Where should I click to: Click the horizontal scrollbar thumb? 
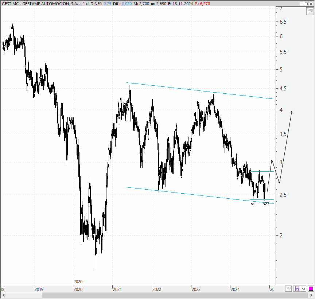coord(175,295)
